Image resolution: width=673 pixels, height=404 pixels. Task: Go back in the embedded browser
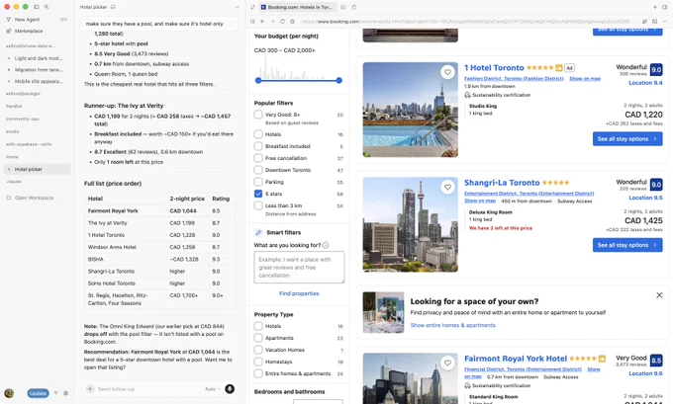click(262, 21)
